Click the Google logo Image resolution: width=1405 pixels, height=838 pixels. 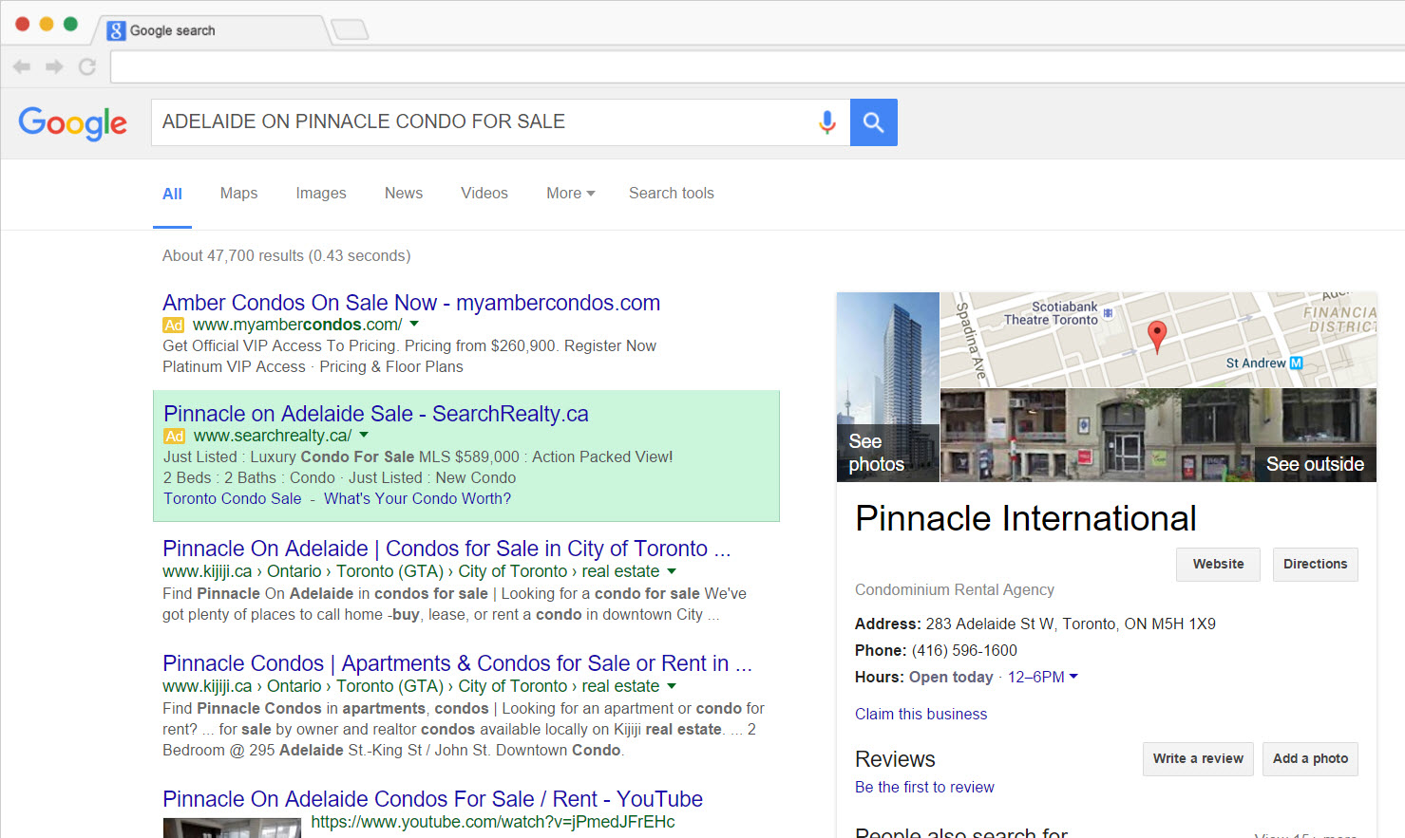pyautogui.click(x=72, y=122)
